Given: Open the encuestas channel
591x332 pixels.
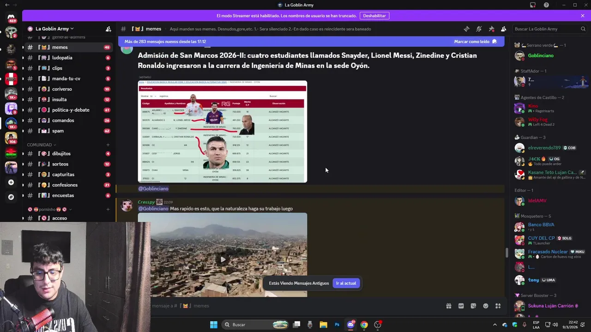Looking at the screenshot, I should click(68, 196).
